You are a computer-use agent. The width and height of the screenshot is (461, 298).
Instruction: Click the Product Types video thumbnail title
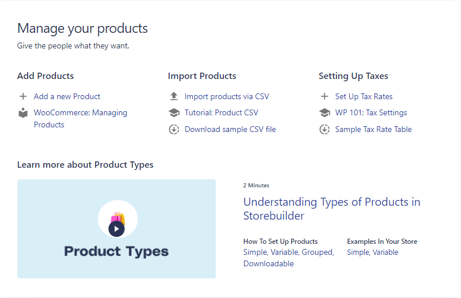pyautogui.click(x=117, y=251)
